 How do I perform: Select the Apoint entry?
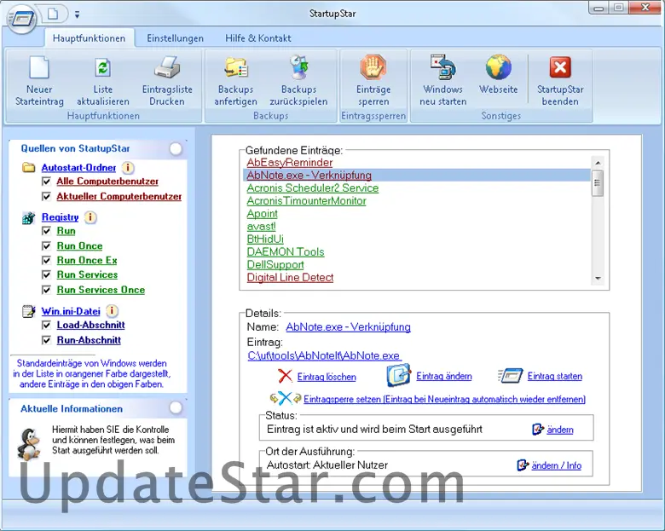click(262, 214)
